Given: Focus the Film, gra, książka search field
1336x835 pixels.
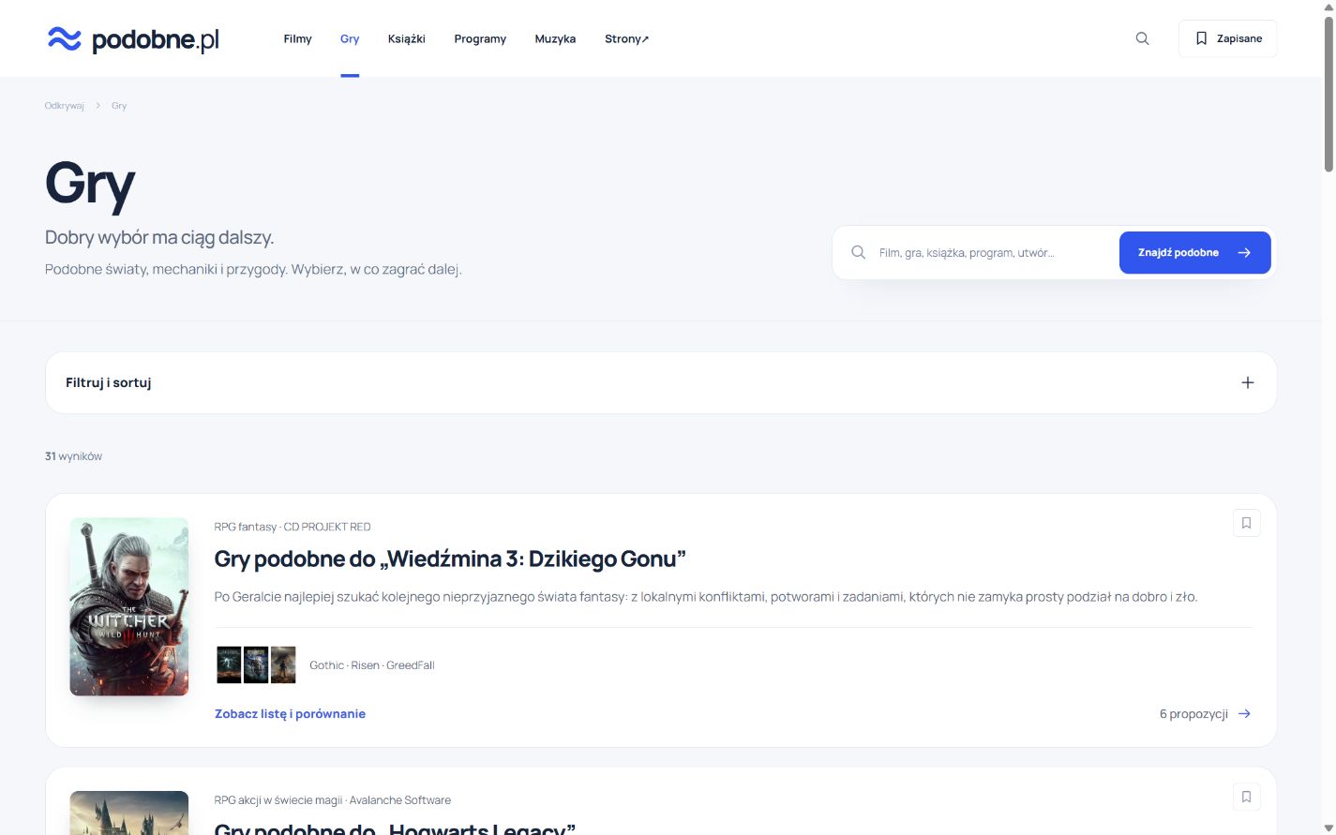Looking at the screenshot, I should pos(992,252).
